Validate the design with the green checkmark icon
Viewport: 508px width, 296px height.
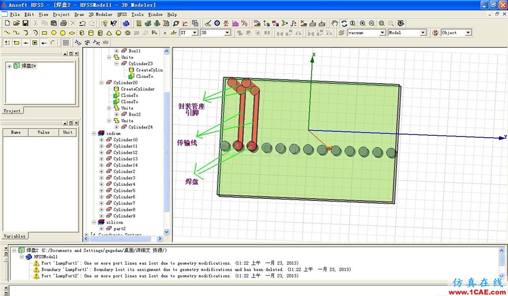click(x=148, y=23)
